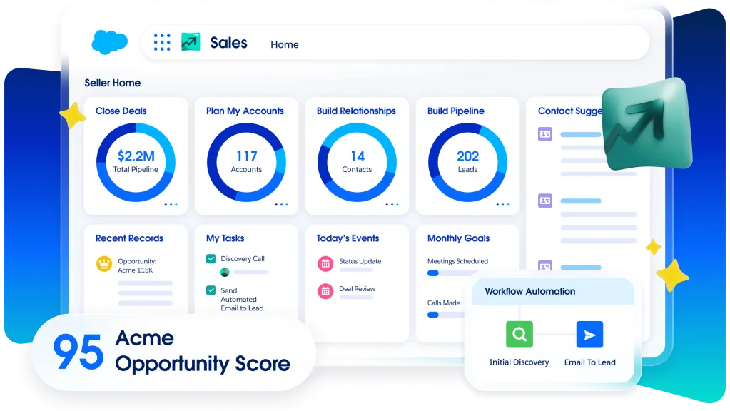The height and width of the screenshot is (411, 730).
Task: Open the Deal Review event
Action: click(357, 288)
